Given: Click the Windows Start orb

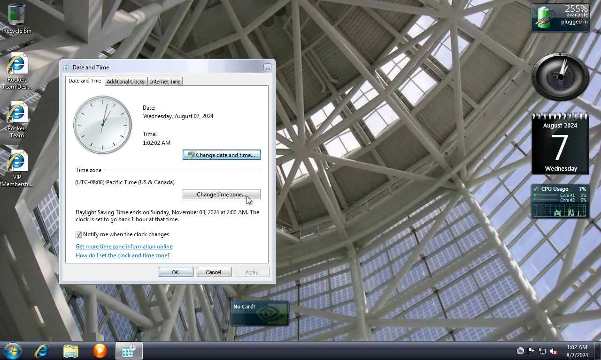Looking at the screenshot, I should click(x=13, y=351).
